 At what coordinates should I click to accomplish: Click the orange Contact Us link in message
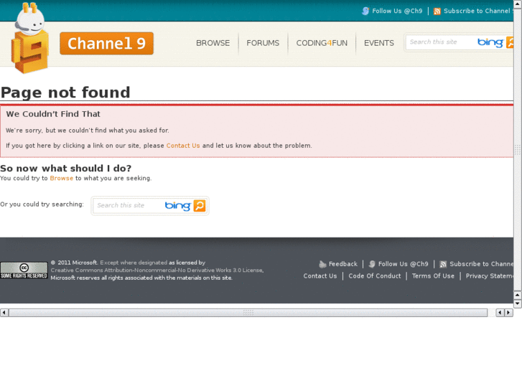pos(183,146)
